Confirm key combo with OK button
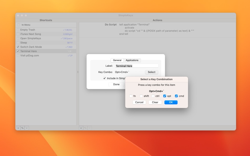This screenshot has width=250, height=156. 171,102
